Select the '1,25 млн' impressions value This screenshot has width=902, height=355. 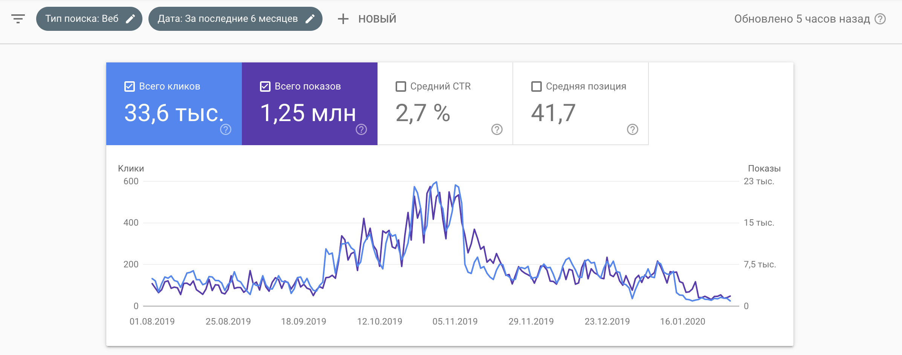tap(308, 113)
